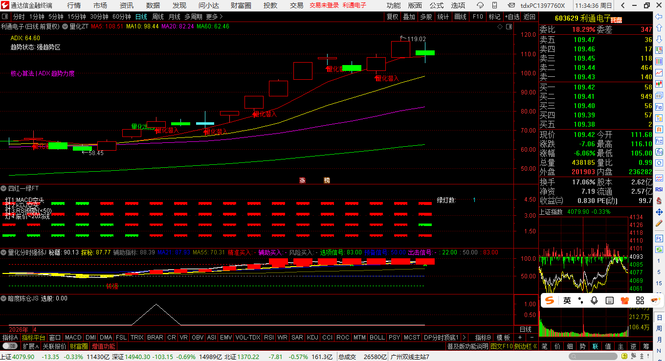This screenshot has width=665, height=361.
Task: Click the back arrow icon in right sidebar
Action: [x=659, y=16]
